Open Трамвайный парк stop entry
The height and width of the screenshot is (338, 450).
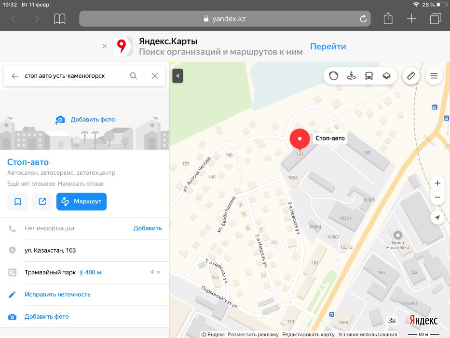point(50,272)
